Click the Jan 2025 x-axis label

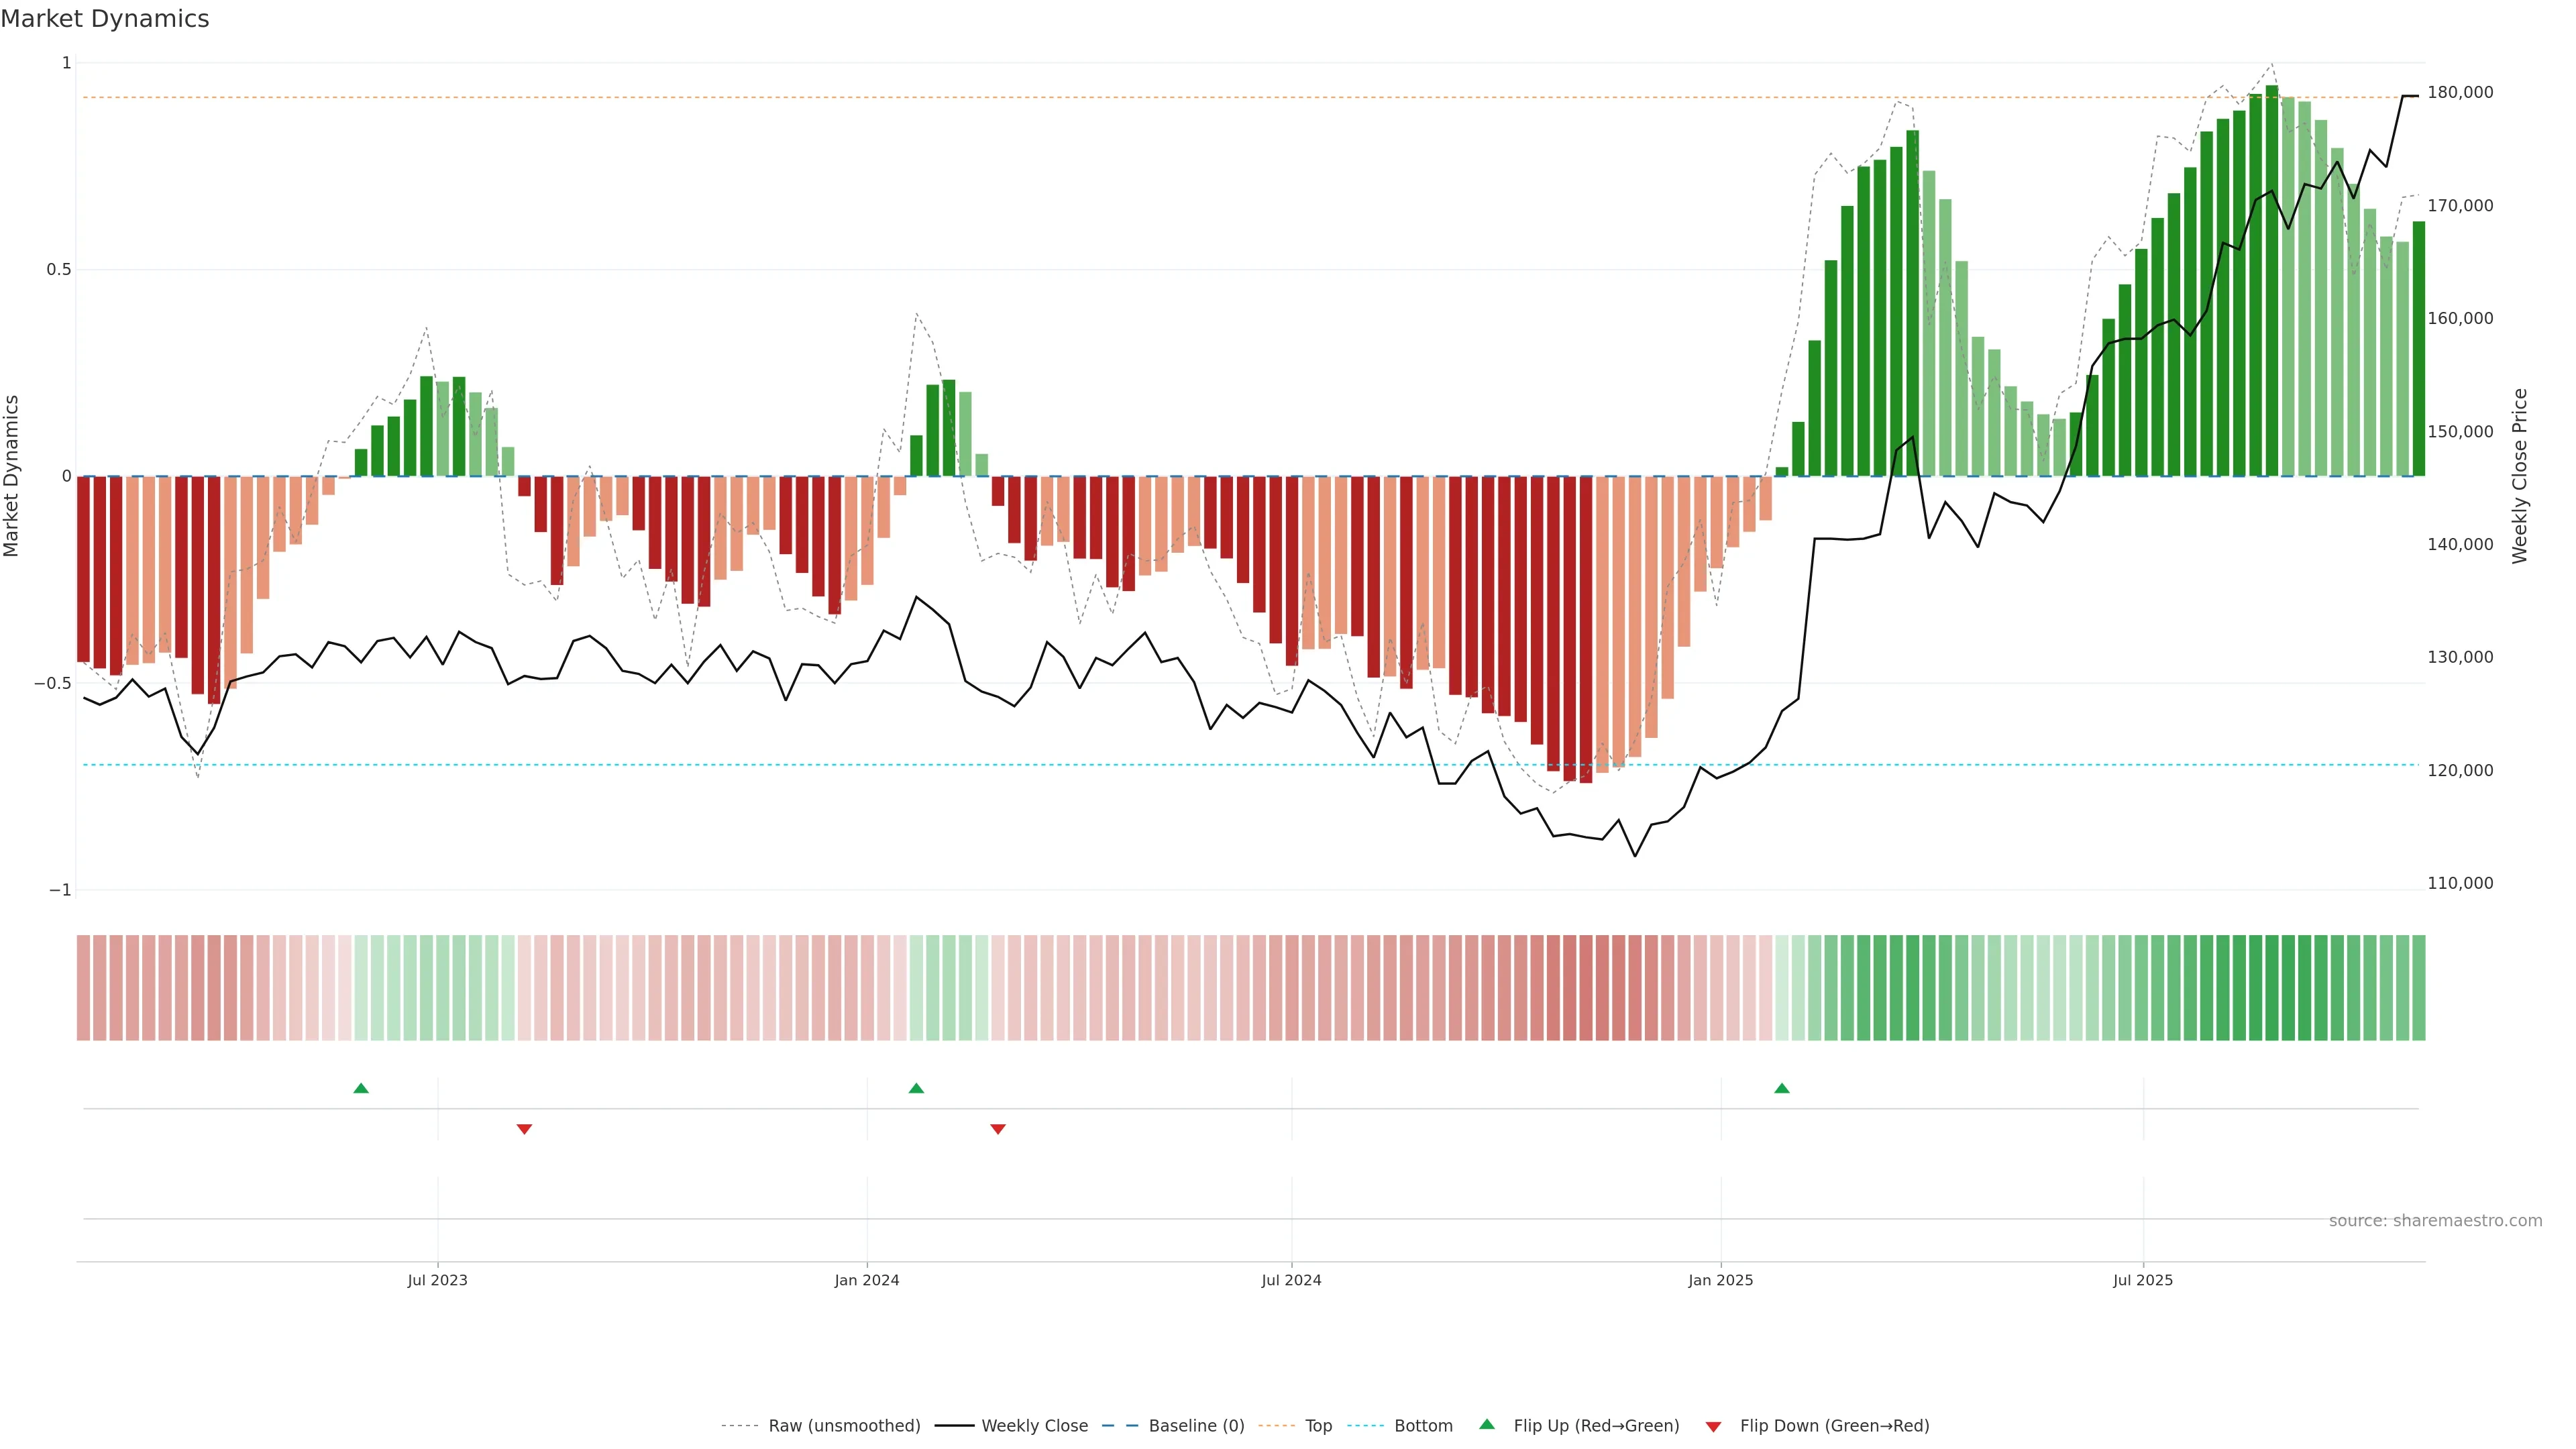tap(1720, 1280)
